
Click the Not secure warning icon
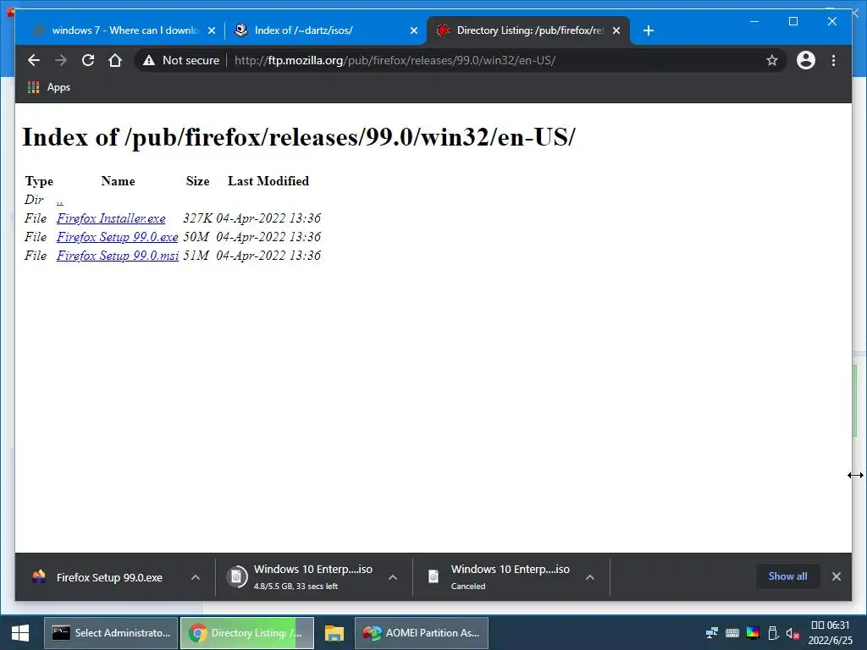click(x=149, y=60)
